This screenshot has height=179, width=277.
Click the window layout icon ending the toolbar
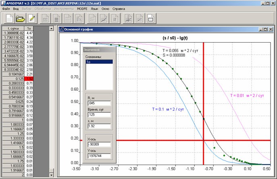(150, 18)
